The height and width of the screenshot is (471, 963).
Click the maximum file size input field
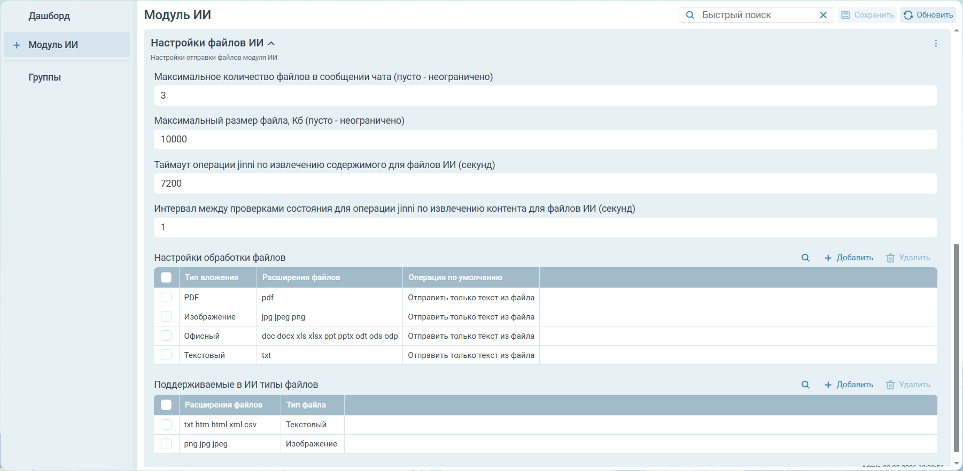[545, 139]
